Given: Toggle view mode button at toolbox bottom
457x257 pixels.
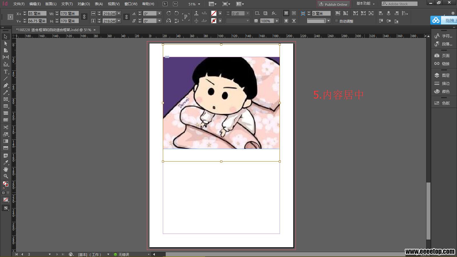Looking at the screenshot, I should coord(5,208).
